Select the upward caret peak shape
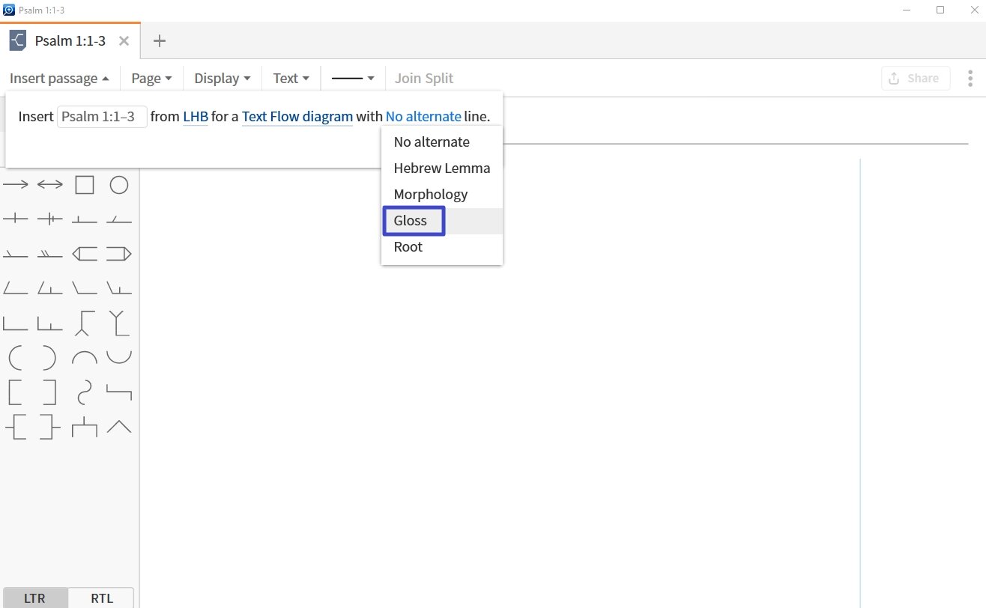The image size is (986, 608). point(119,427)
